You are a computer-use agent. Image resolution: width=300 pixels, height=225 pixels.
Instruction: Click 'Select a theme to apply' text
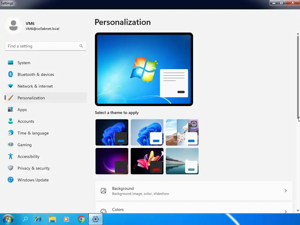click(117, 113)
